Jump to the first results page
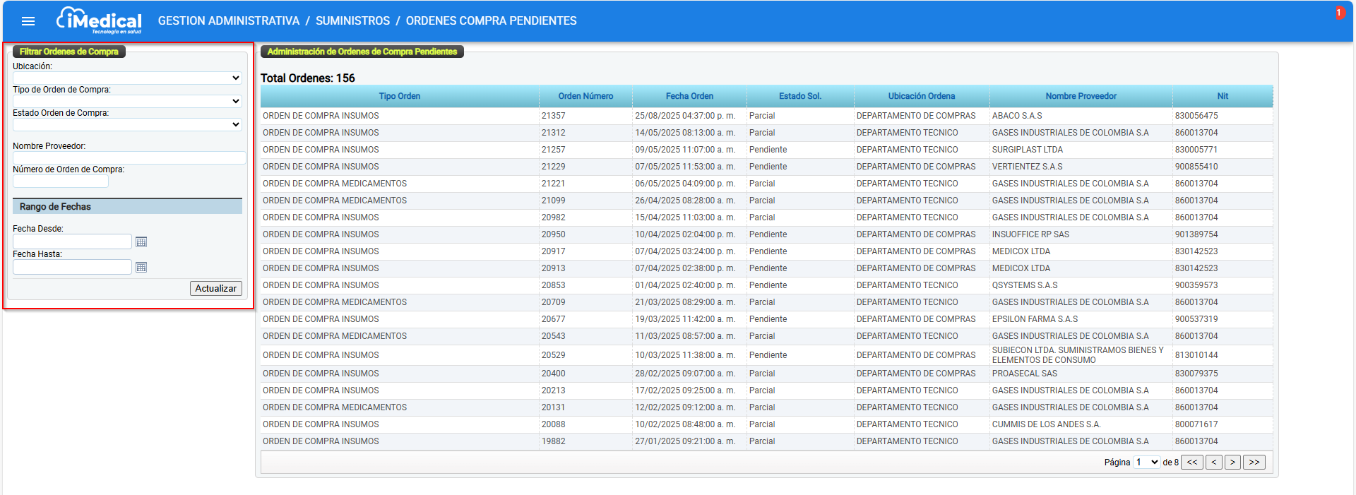This screenshot has width=1356, height=495. 1192,463
